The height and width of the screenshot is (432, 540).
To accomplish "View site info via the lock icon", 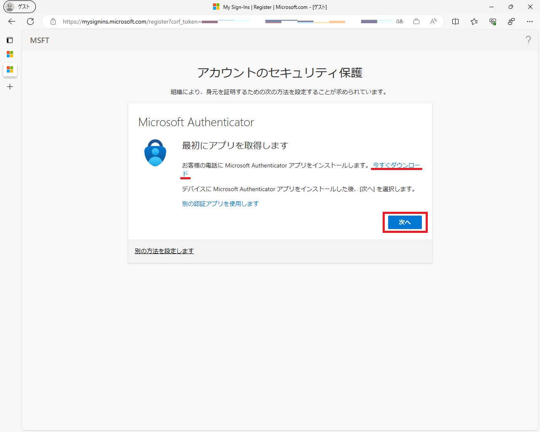I will tap(53, 22).
